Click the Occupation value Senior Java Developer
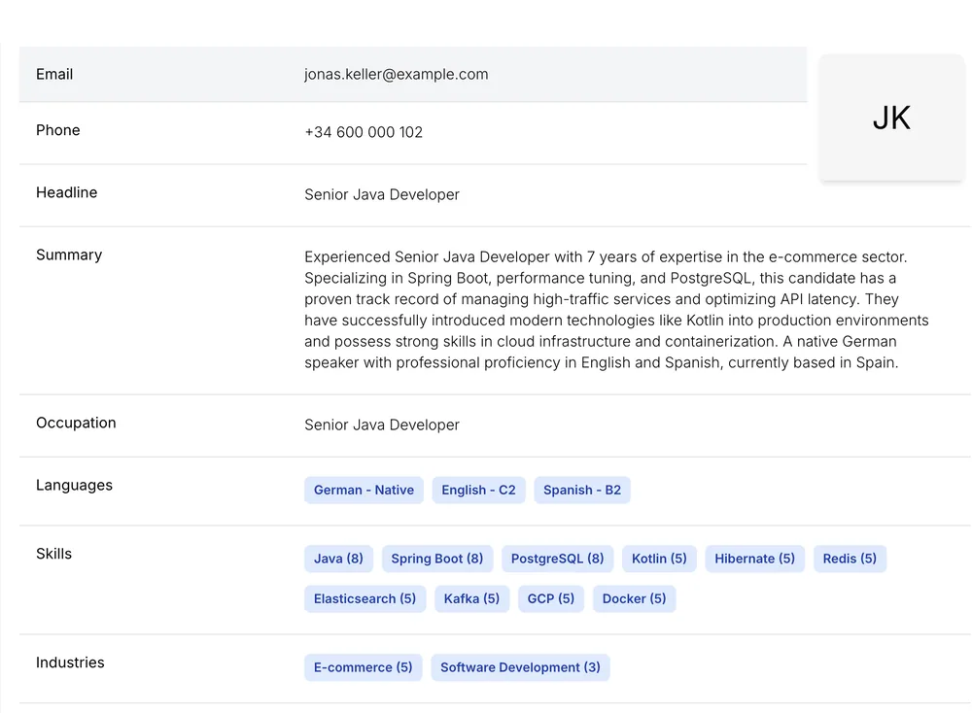 point(382,424)
